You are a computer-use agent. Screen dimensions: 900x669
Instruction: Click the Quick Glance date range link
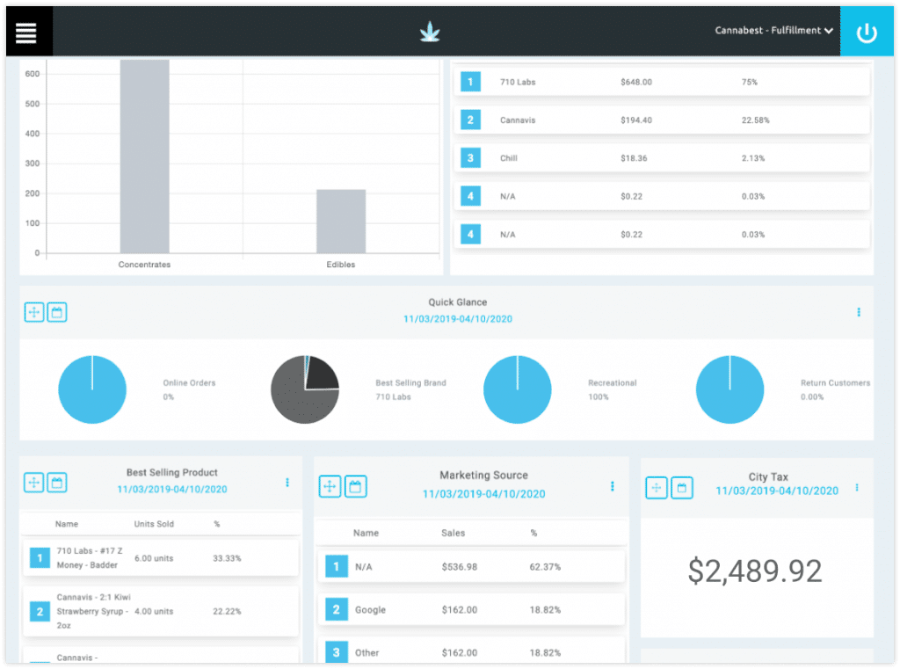tap(457, 319)
